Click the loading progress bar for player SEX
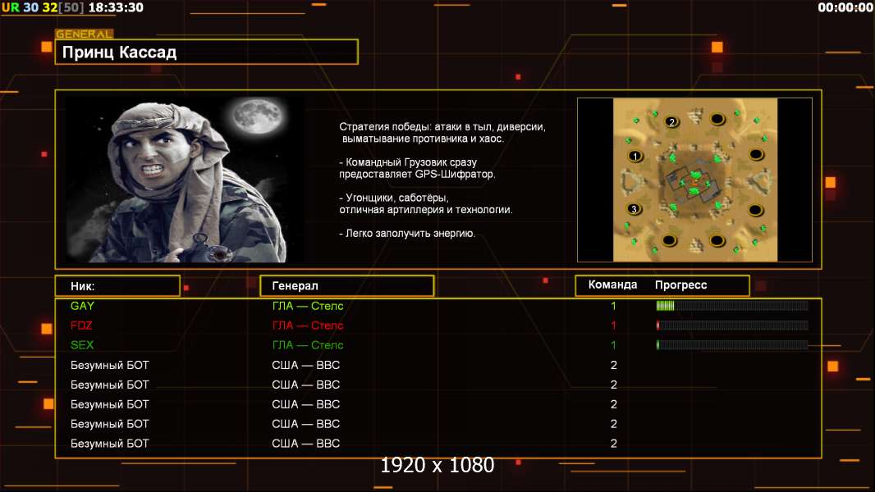Screen dimensions: 875x492 tap(731, 345)
